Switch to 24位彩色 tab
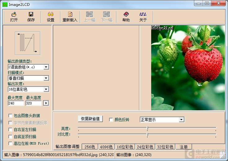Screen dimensions: 228x161 pyautogui.click(x=145, y=147)
